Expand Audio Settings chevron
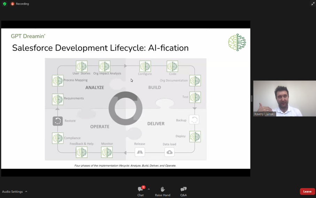Viewport: 316px width, 198px height. click(x=26, y=191)
